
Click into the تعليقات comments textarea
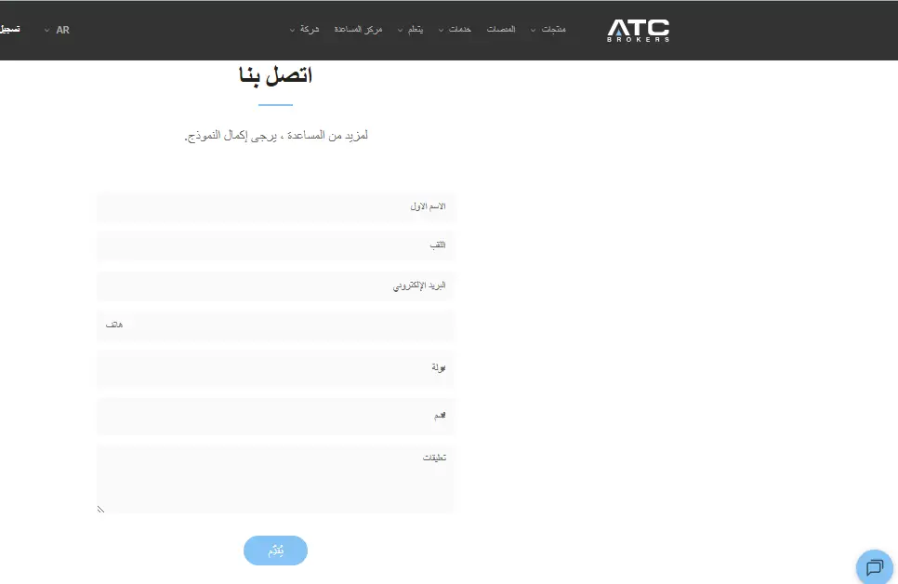coord(276,479)
